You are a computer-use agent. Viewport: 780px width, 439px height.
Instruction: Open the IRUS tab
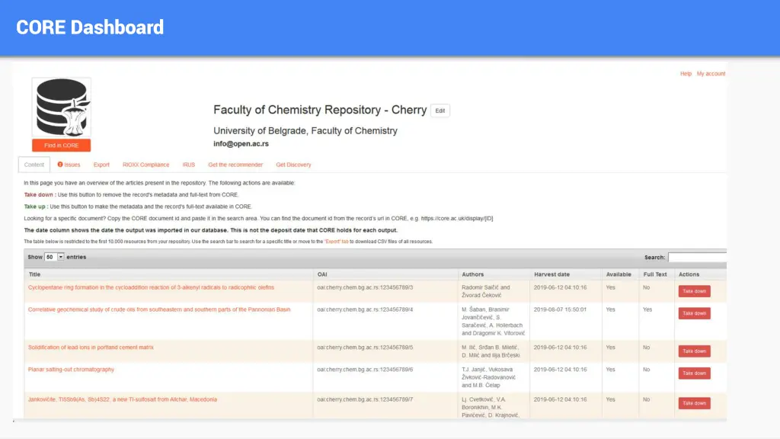(189, 165)
